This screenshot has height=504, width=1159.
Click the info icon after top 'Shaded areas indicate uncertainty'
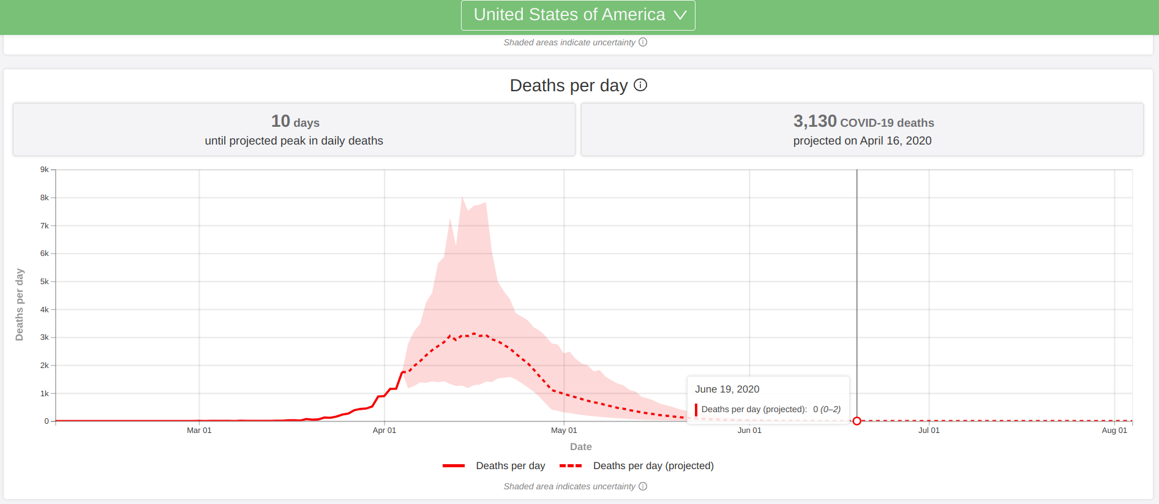pos(643,42)
